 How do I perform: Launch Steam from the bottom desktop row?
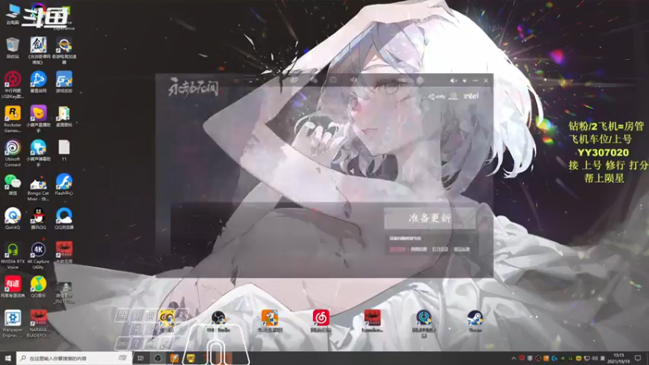pyautogui.click(x=475, y=321)
